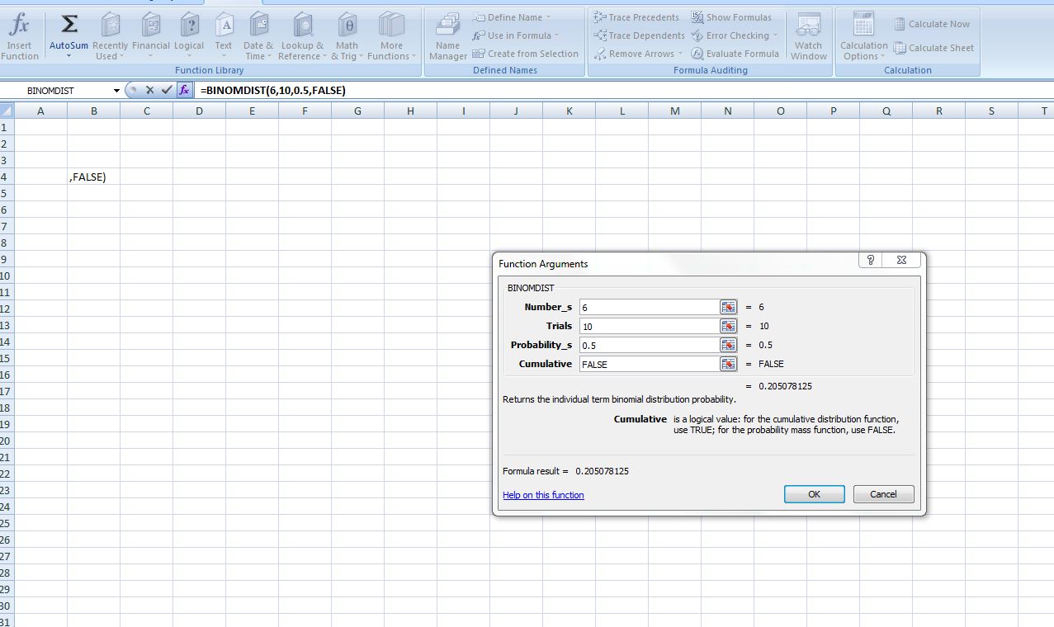This screenshot has width=1054, height=627.
Task: Click the fx button in formula bar
Action: [x=185, y=90]
